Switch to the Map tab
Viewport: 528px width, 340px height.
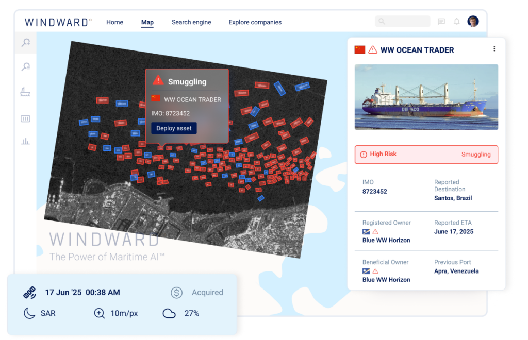point(147,22)
